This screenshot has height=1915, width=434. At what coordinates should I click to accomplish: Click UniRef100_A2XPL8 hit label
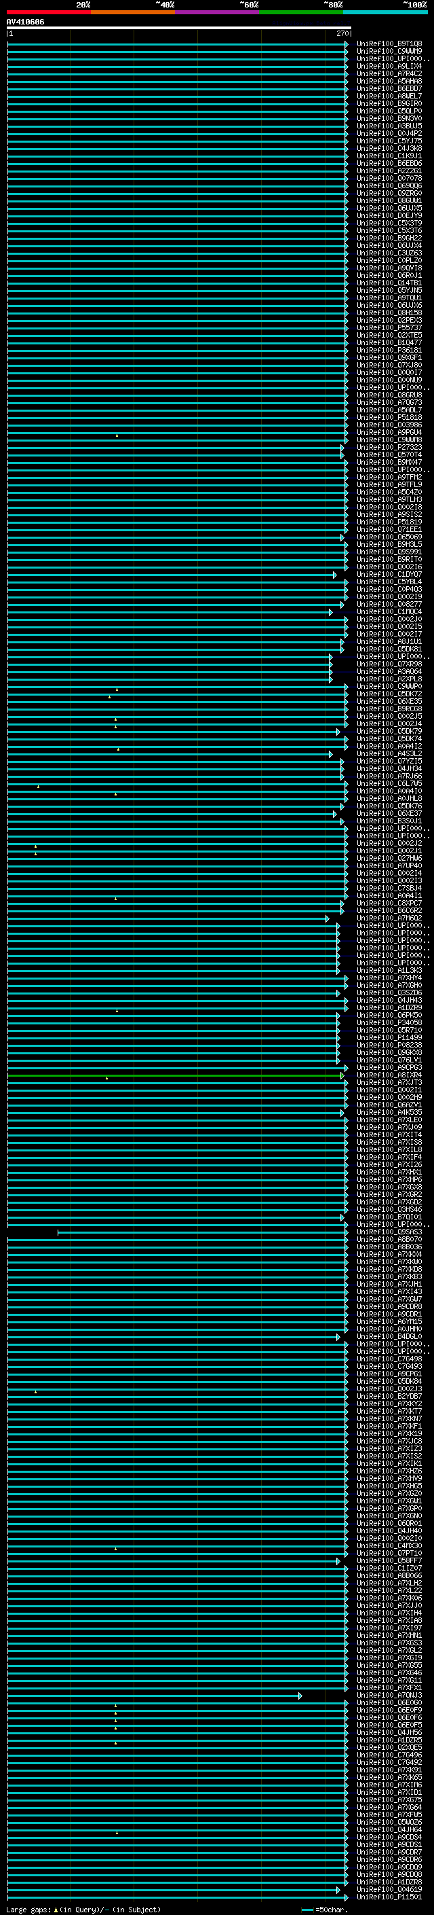click(389, 679)
